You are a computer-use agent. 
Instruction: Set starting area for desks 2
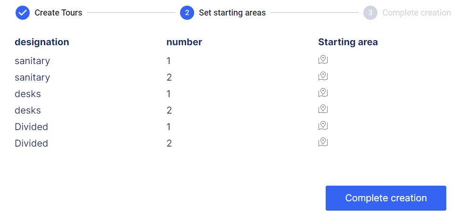(x=323, y=109)
